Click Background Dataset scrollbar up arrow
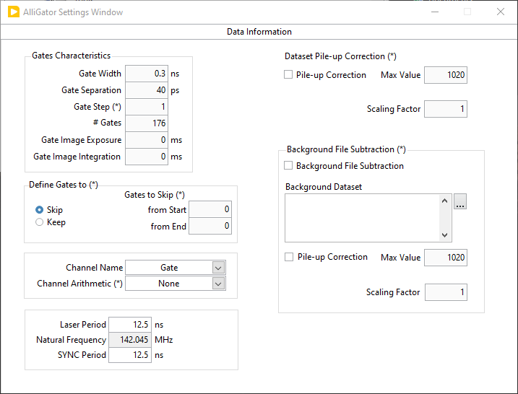Image resolution: width=518 pixels, height=394 pixels. pos(444,201)
